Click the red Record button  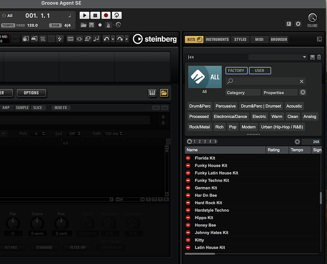(x=106, y=15)
